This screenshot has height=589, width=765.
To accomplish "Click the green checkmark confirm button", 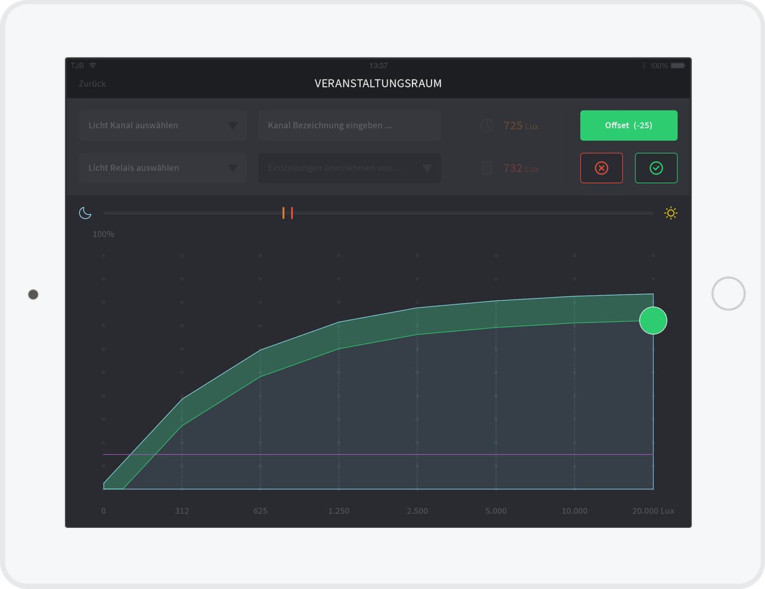I will [x=656, y=168].
